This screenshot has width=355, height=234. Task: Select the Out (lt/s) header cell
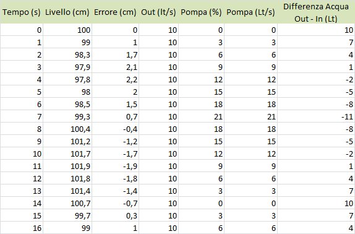[158, 12]
